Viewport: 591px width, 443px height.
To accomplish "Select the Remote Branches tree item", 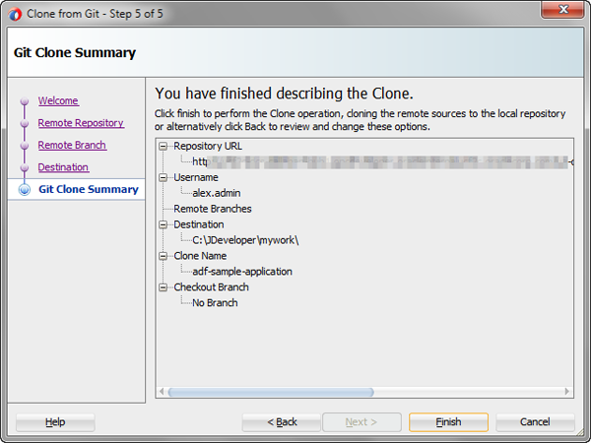I will pyautogui.click(x=212, y=209).
